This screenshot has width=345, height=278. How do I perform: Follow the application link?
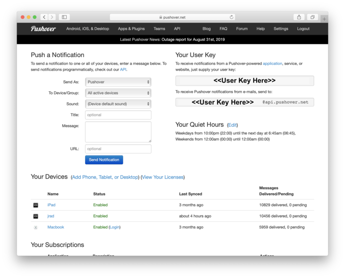tap(272, 64)
